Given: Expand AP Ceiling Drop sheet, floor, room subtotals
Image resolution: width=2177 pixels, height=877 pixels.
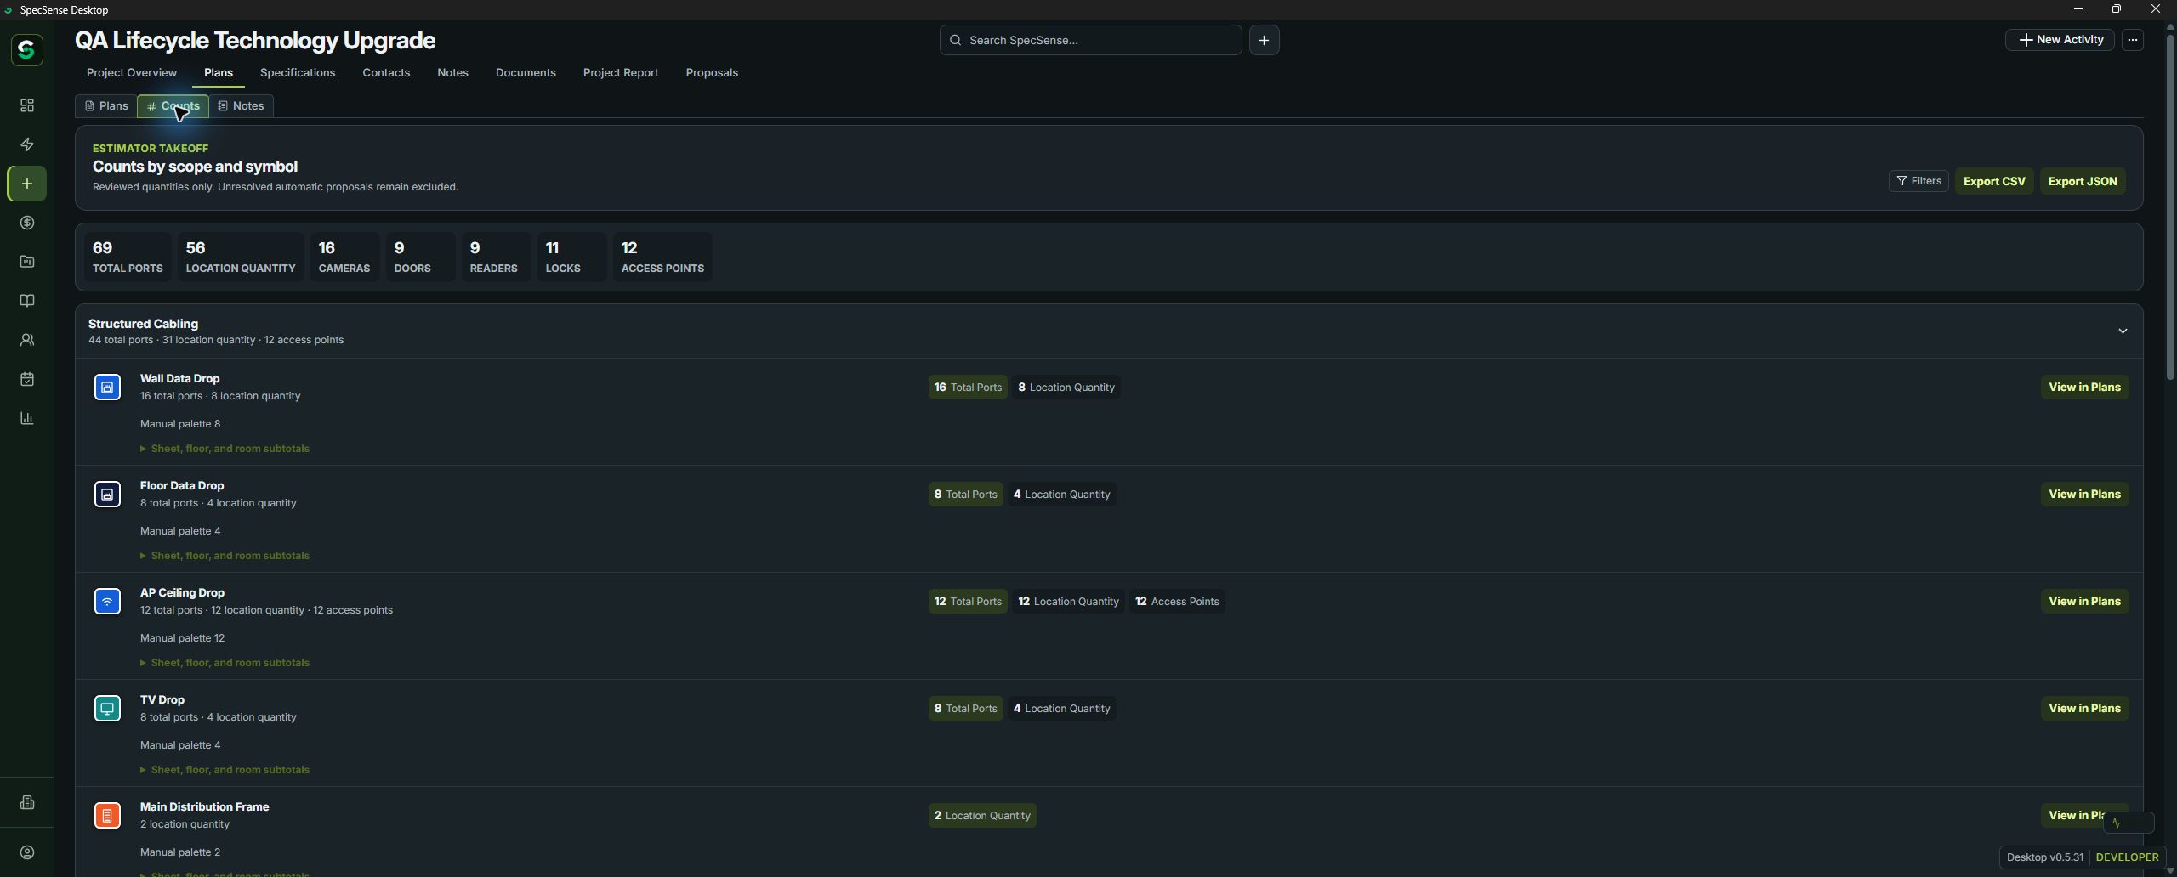Looking at the screenshot, I should [225, 663].
